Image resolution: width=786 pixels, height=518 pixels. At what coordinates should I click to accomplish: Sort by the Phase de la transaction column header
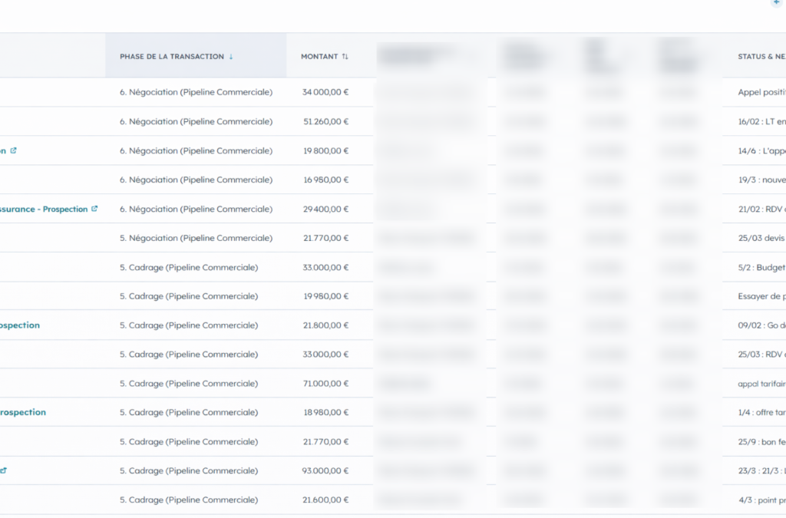[172, 57]
